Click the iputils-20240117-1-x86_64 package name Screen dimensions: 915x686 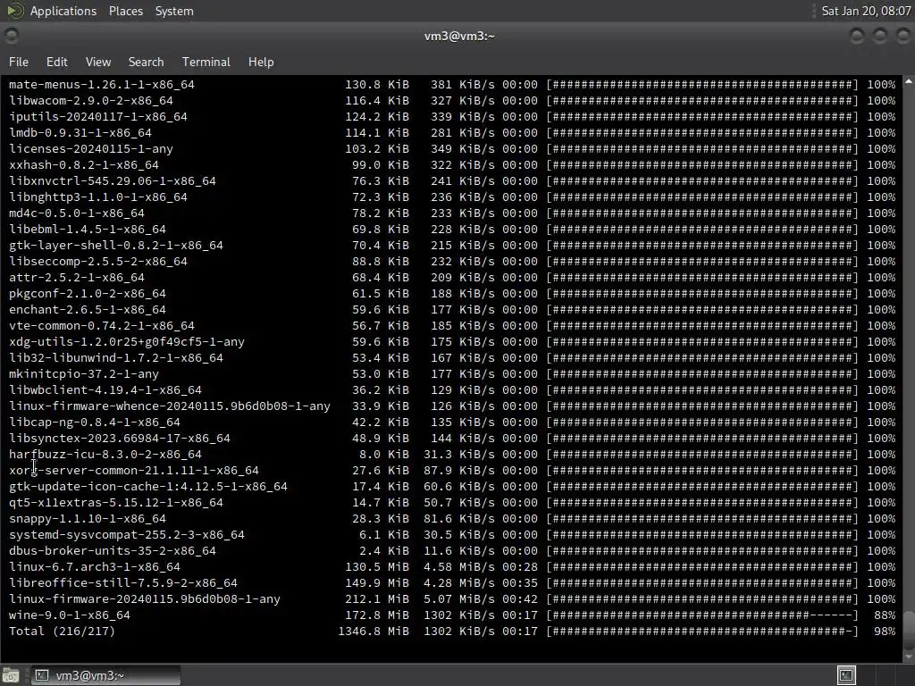(98, 117)
